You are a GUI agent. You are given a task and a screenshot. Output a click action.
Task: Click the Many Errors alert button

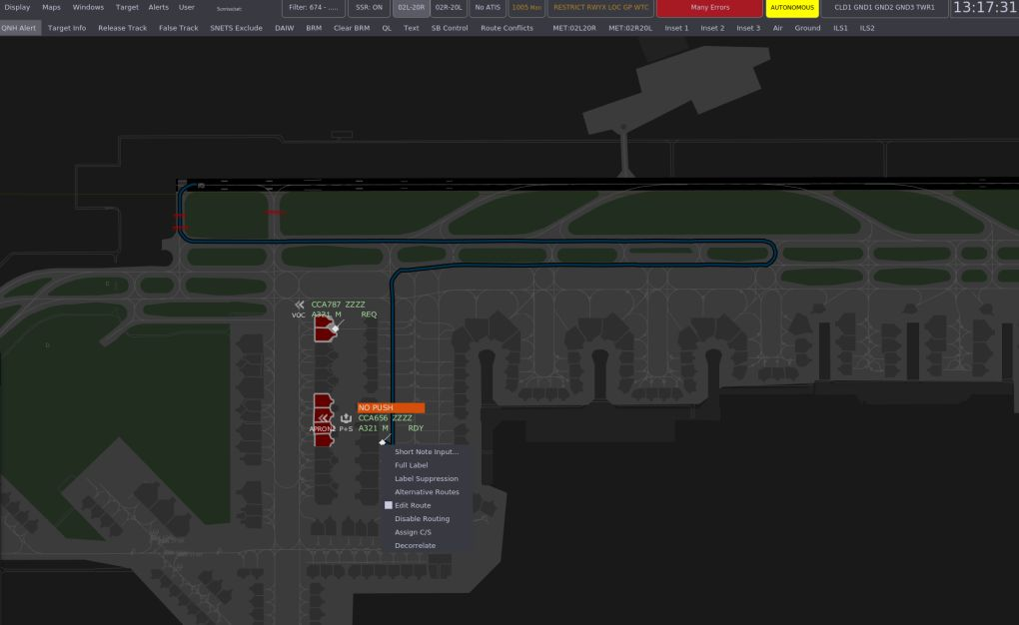pyautogui.click(x=707, y=7)
